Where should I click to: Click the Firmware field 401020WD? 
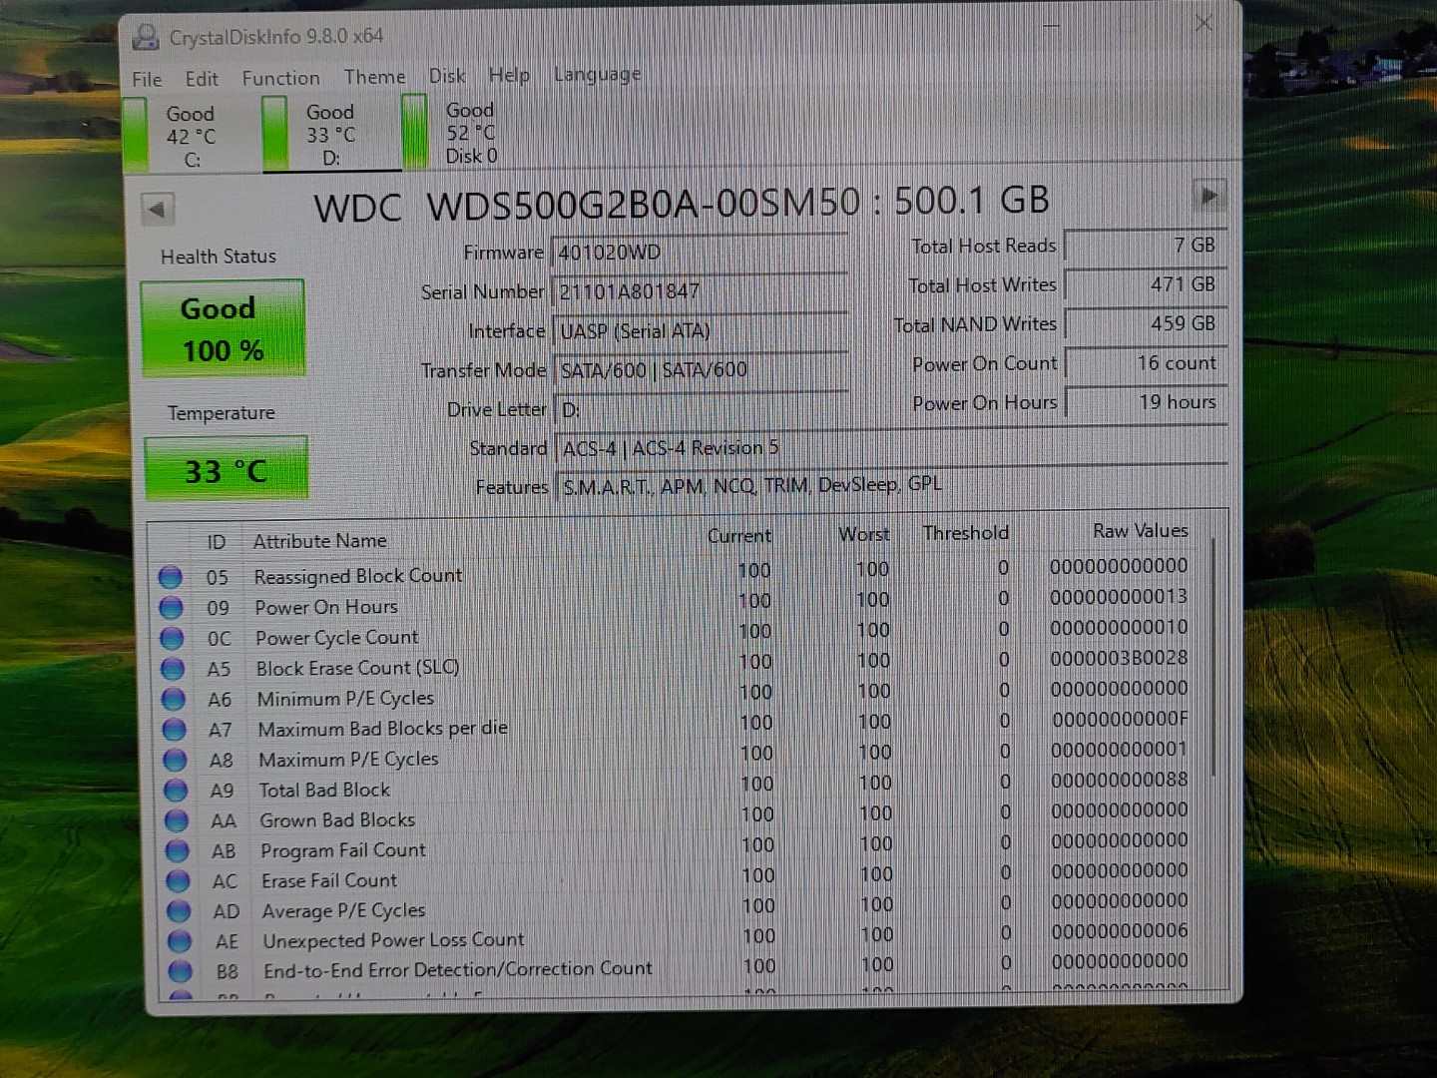(x=700, y=252)
